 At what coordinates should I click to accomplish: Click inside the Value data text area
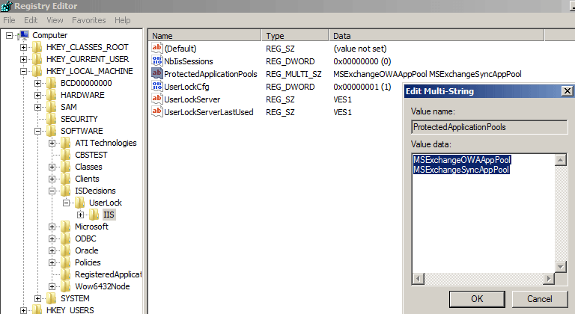(x=484, y=214)
